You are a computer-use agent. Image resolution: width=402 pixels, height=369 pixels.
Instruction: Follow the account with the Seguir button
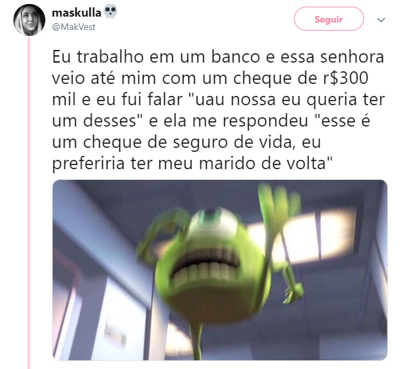click(x=329, y=19)
